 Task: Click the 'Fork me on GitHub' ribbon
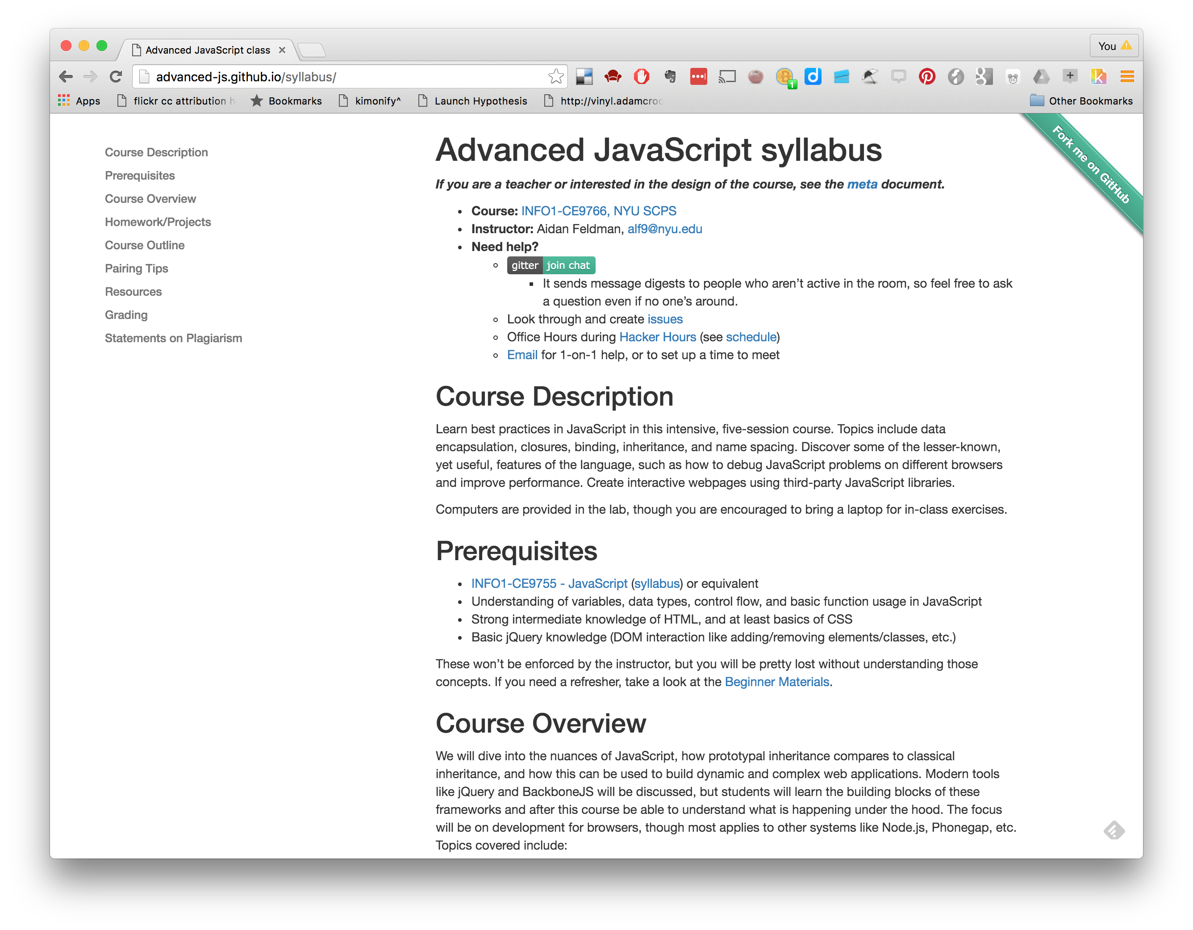[x=1090, y=165]
